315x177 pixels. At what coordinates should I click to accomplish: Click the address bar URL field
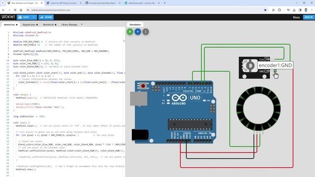pos(147,10)
